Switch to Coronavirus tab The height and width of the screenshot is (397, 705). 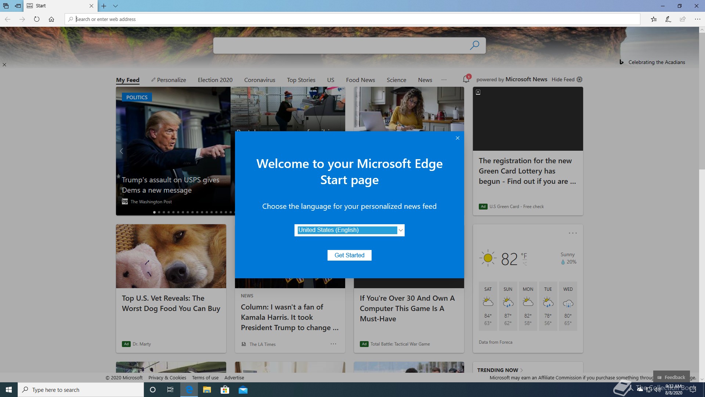(x=260, y=80)
